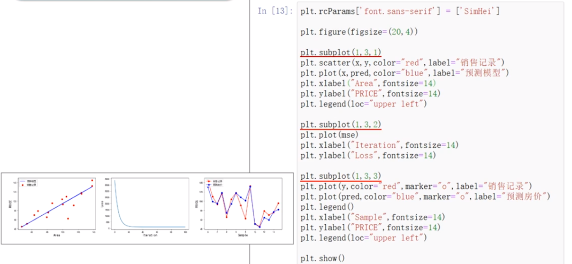The height and width of the screenshot is (264, 572).
Task: Click the plt.plot(y,color="red",marker="o") line
Action: coord(416,186)
